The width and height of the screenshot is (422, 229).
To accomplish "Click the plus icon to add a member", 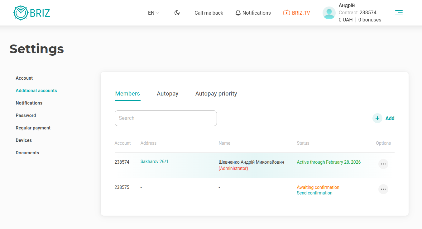I will tap(377, 118).
